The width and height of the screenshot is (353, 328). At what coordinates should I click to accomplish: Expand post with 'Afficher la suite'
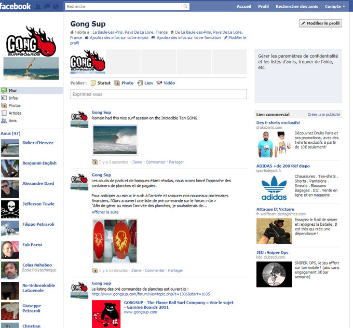(105, 212)
